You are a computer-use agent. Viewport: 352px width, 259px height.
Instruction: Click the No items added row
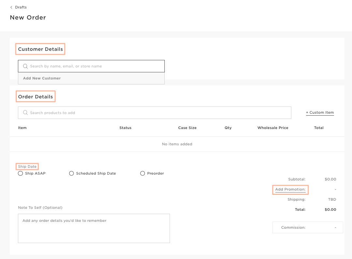(177, 144)
